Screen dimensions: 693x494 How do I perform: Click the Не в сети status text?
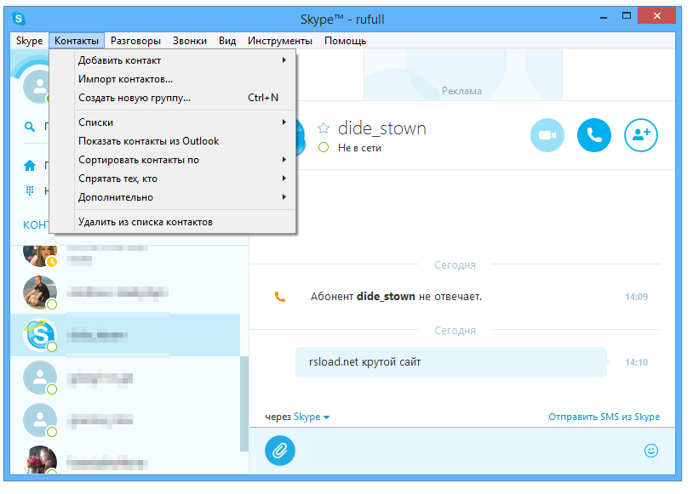pyautogui.click(x=359, y=148)
